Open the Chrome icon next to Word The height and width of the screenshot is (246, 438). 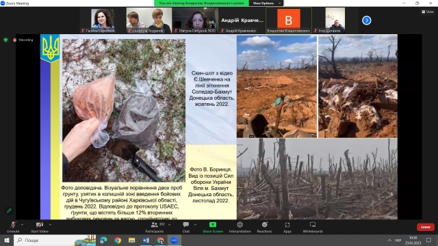click(x=160, y=240)
